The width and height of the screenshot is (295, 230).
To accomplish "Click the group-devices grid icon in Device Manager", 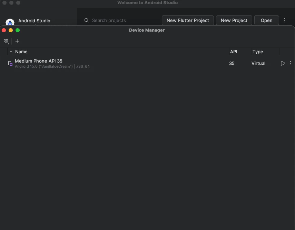I will pos(6,41).
